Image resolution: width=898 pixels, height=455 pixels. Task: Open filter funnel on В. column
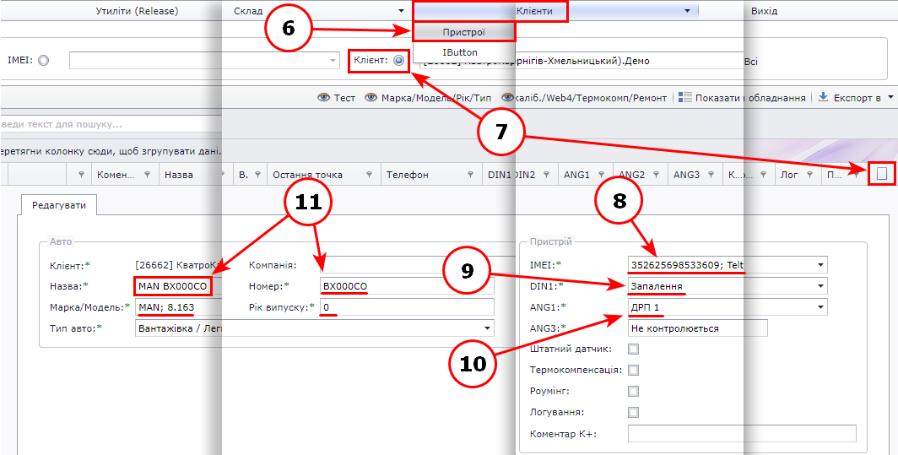(257, 175)
